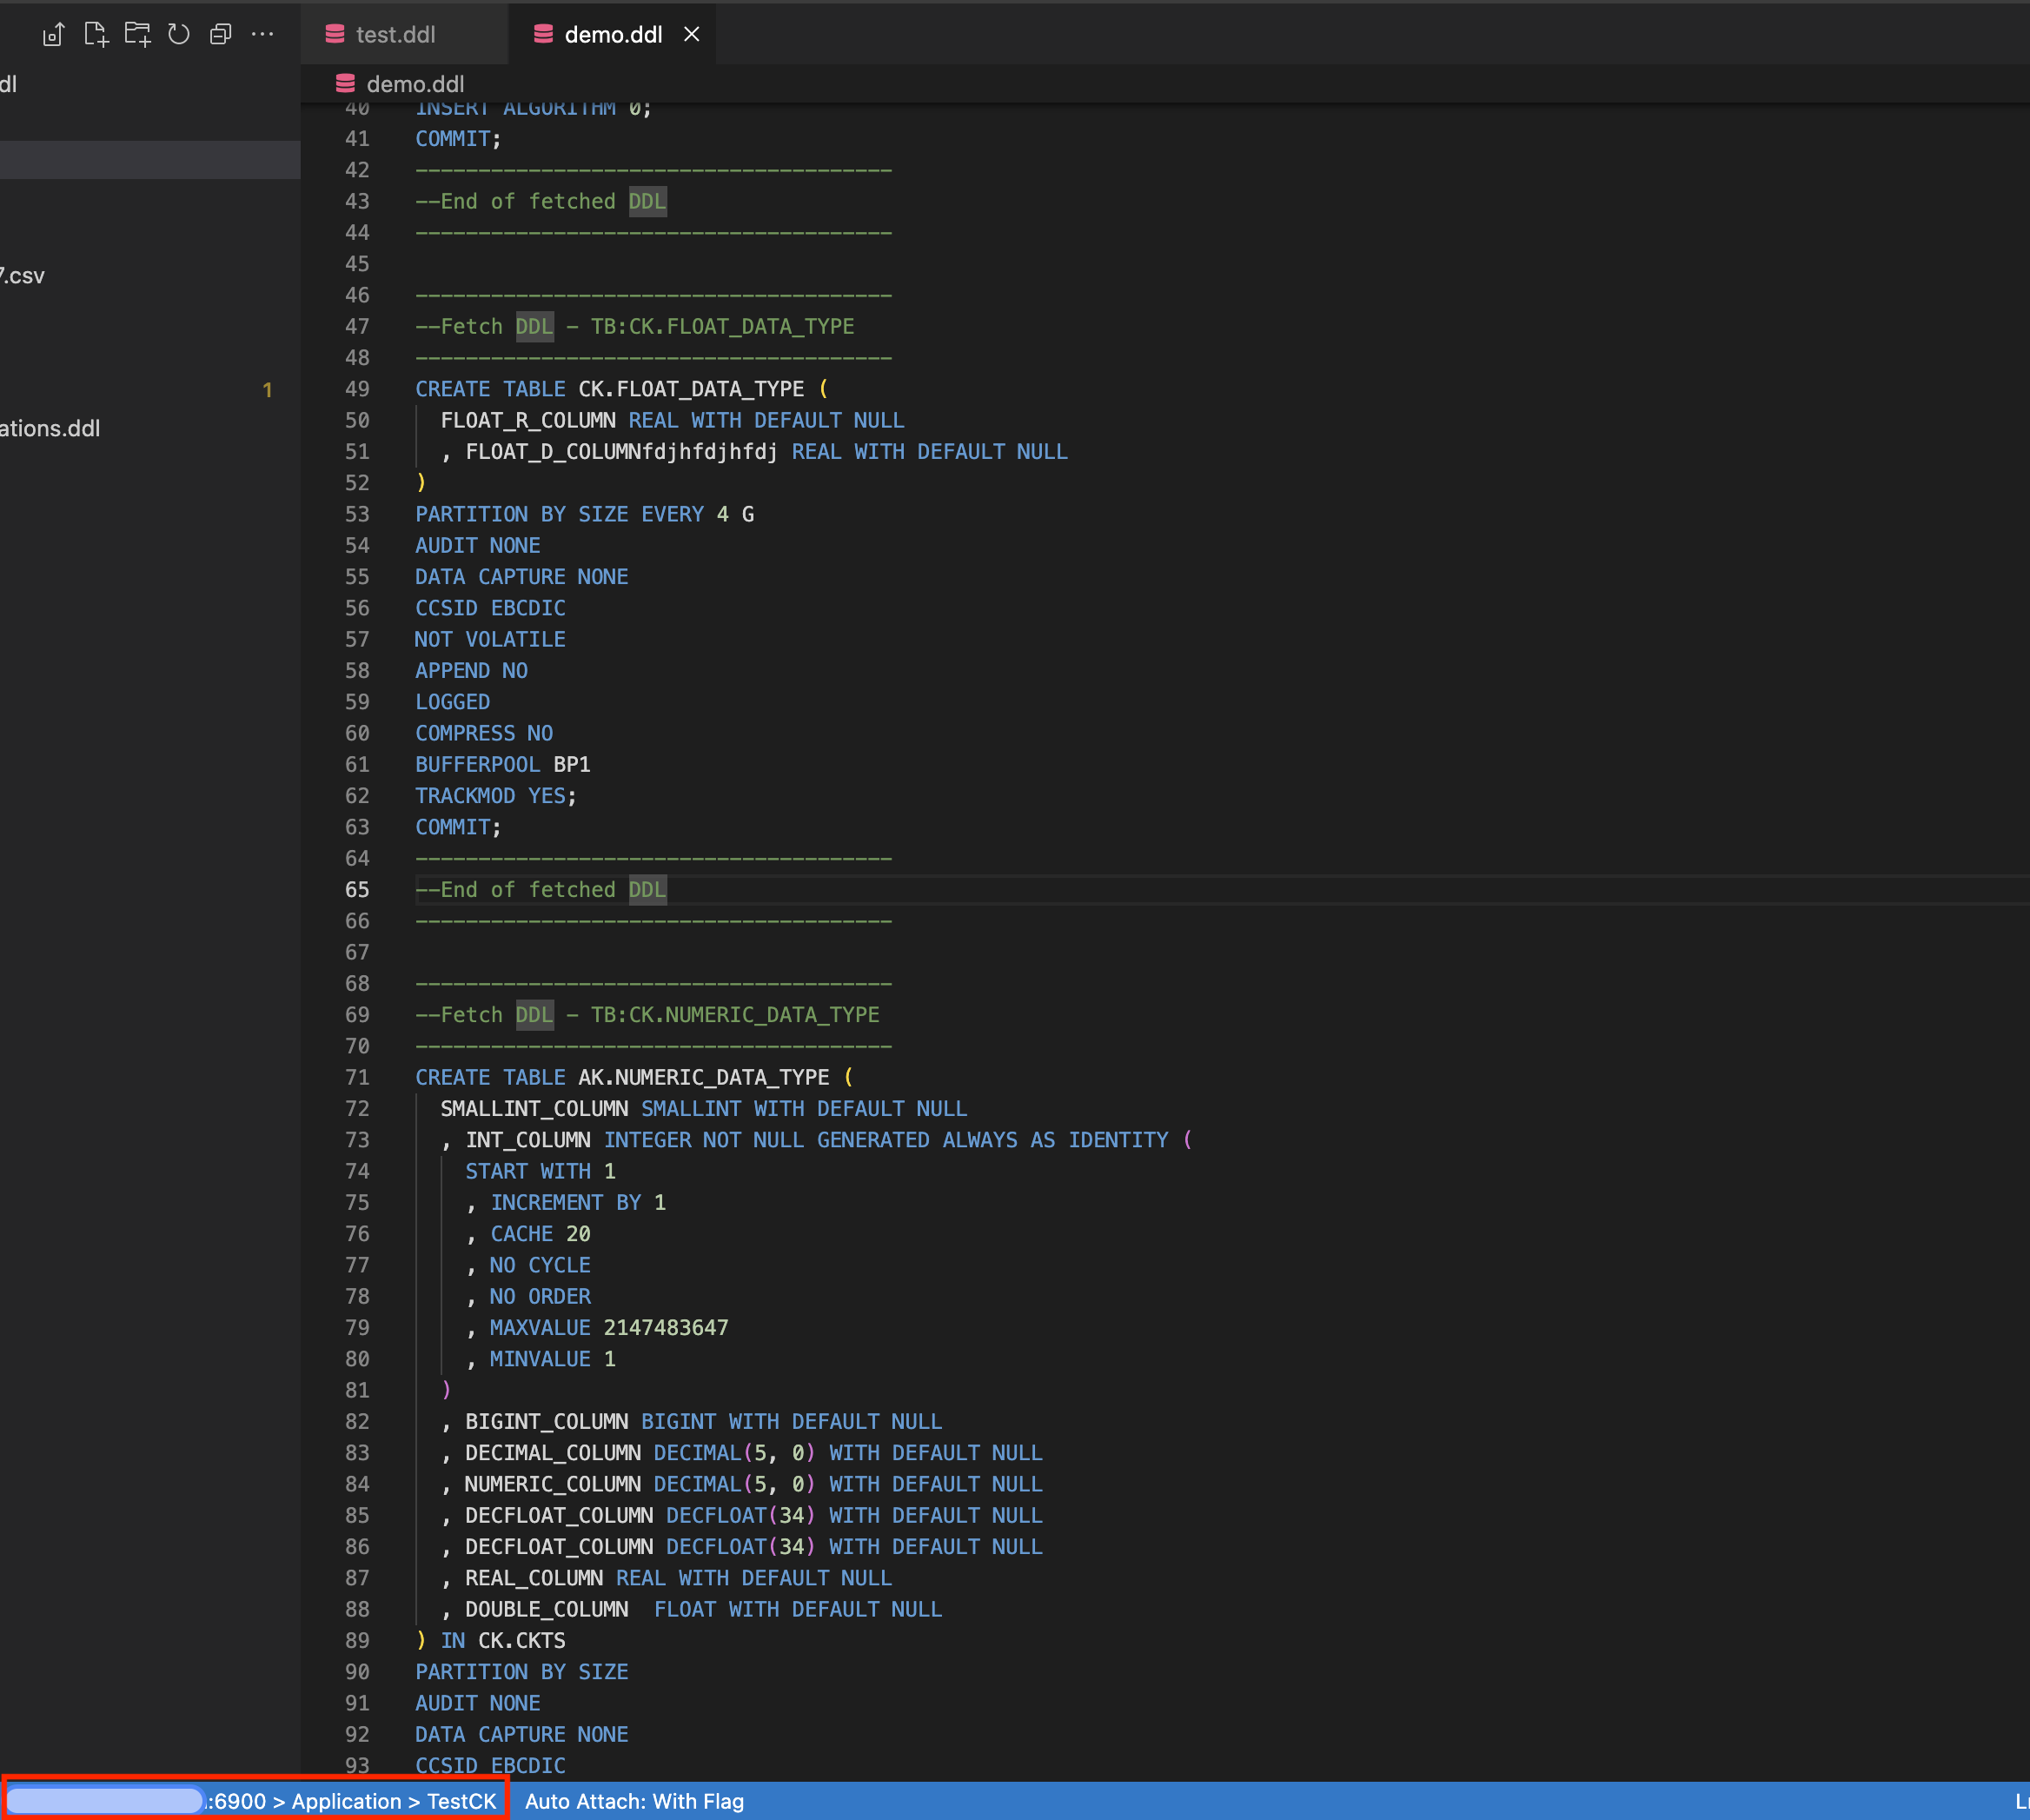The image size is (2030, 1820).
Task: Click the New File icon
Action: click(96, 35)
